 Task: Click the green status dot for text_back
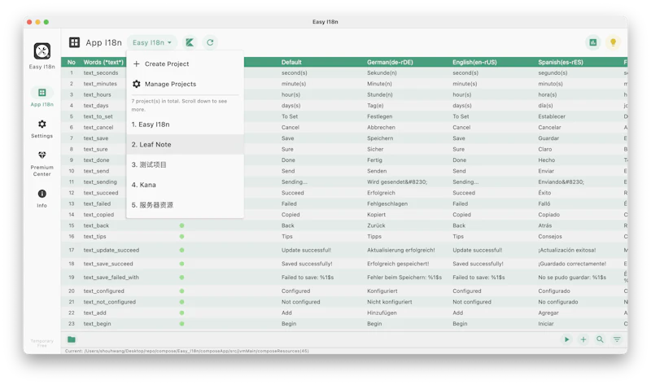click(181, 225)
